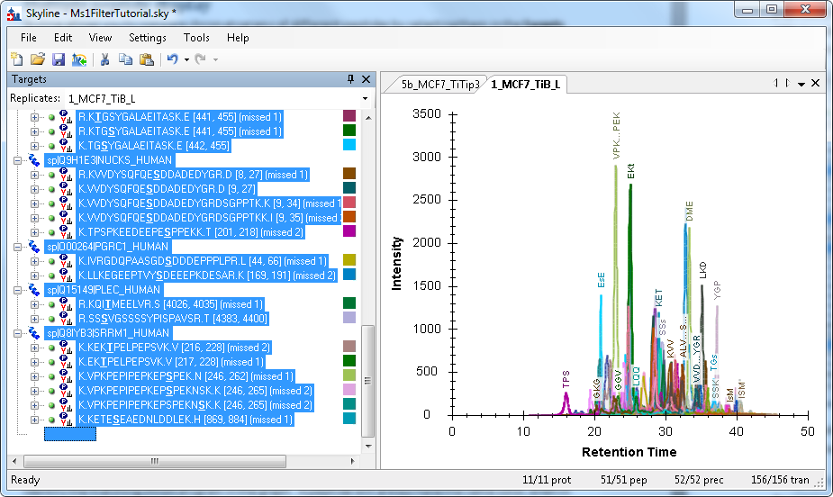Open the View menu

[x=100, y=38]
